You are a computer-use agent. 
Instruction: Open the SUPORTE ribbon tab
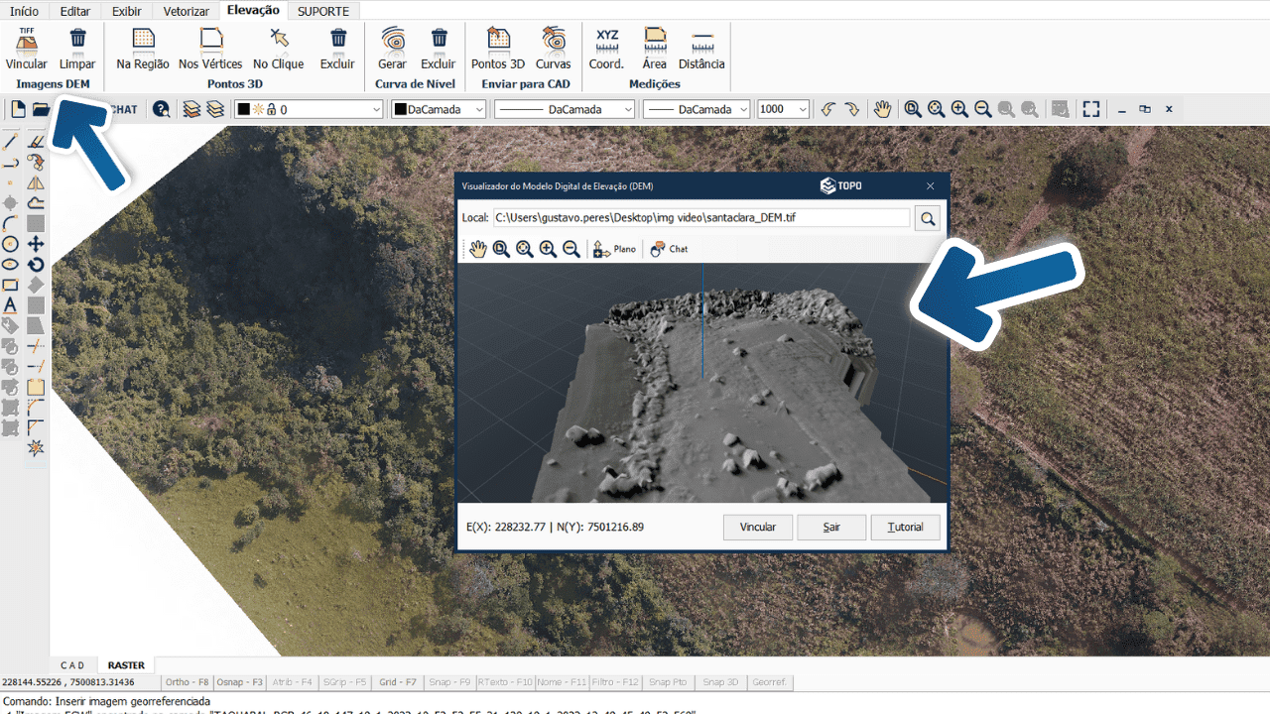323,11
